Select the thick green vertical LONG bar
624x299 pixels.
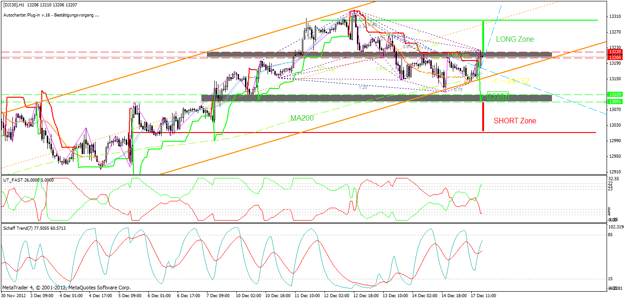pos(483,36)
